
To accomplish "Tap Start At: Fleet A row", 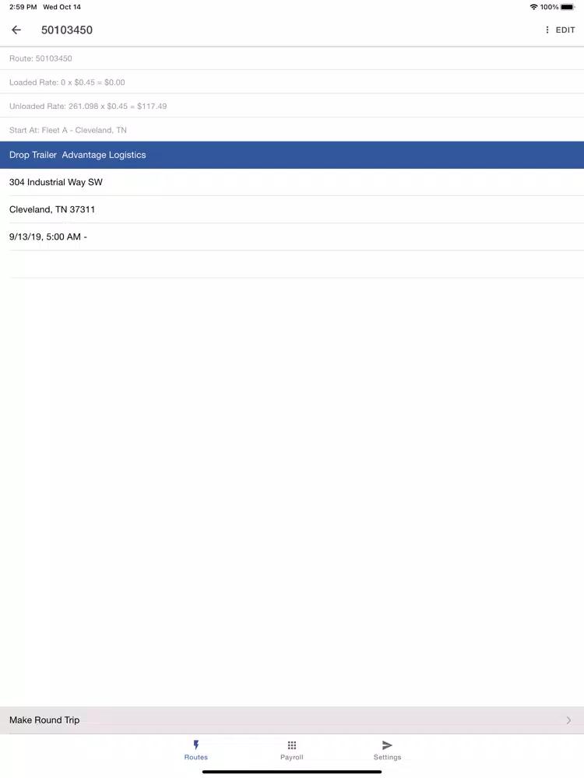I will pyautogui.click(x=292, y=130).
